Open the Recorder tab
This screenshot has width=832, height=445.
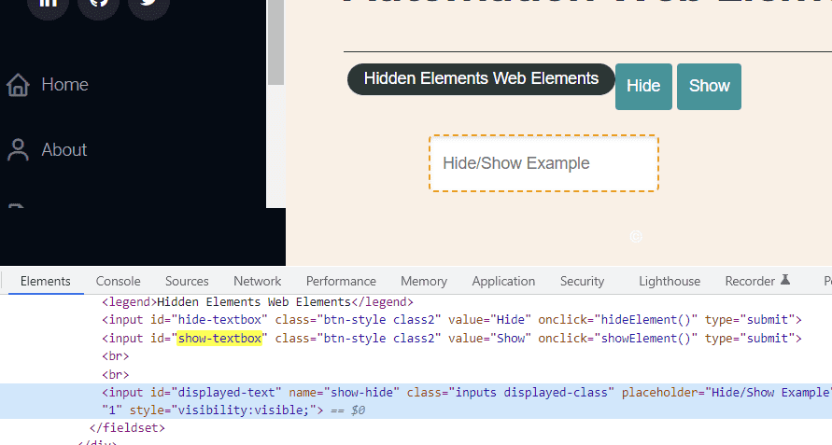(750, 281)
